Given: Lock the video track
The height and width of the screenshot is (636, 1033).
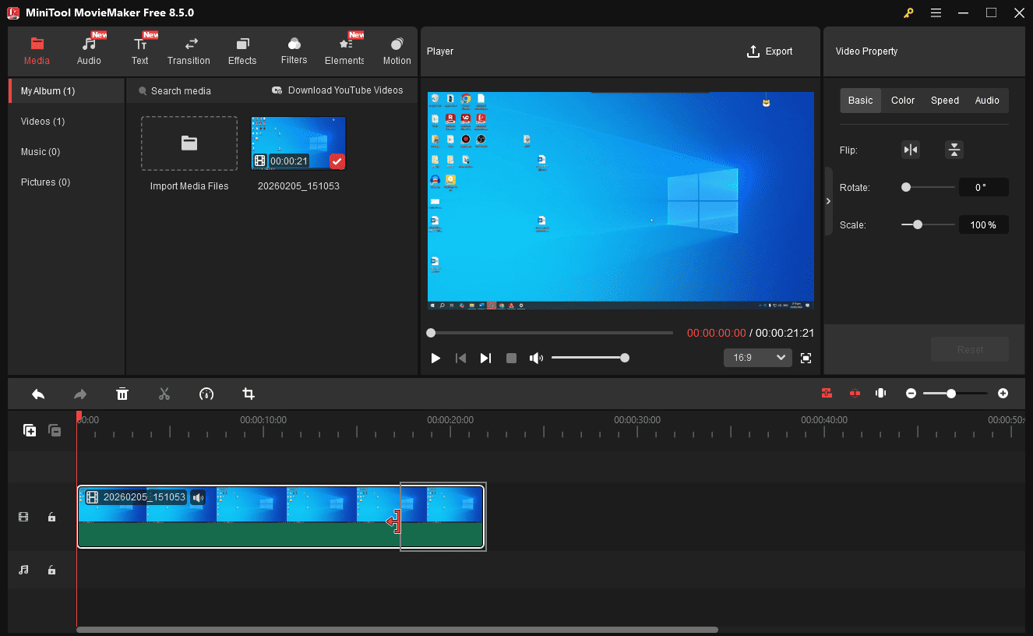Looking at the screenshot, I should coord(51,516).
